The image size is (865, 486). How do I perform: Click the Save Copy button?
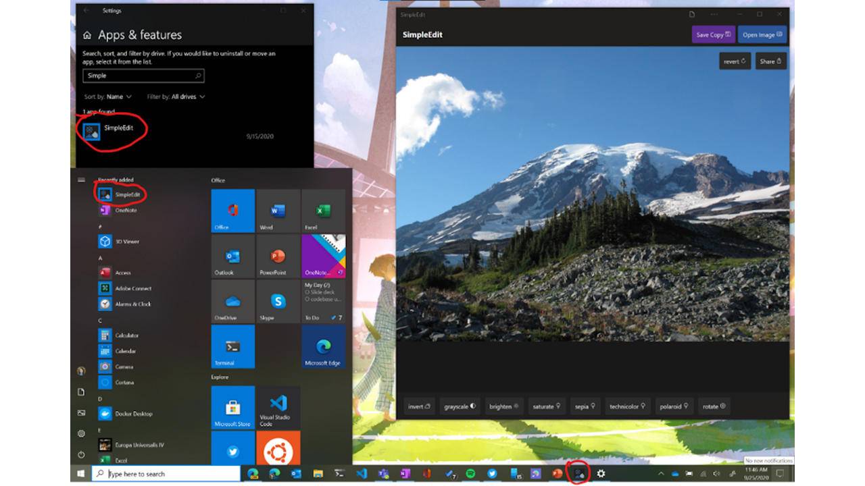(714, 34)
